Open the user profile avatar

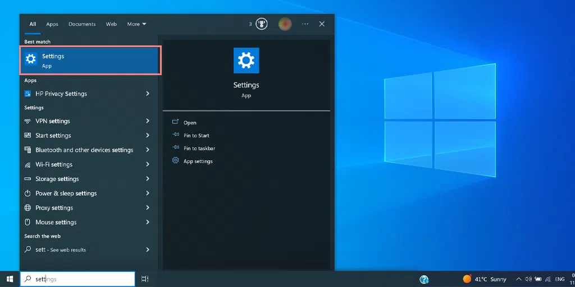pos(285,24)
